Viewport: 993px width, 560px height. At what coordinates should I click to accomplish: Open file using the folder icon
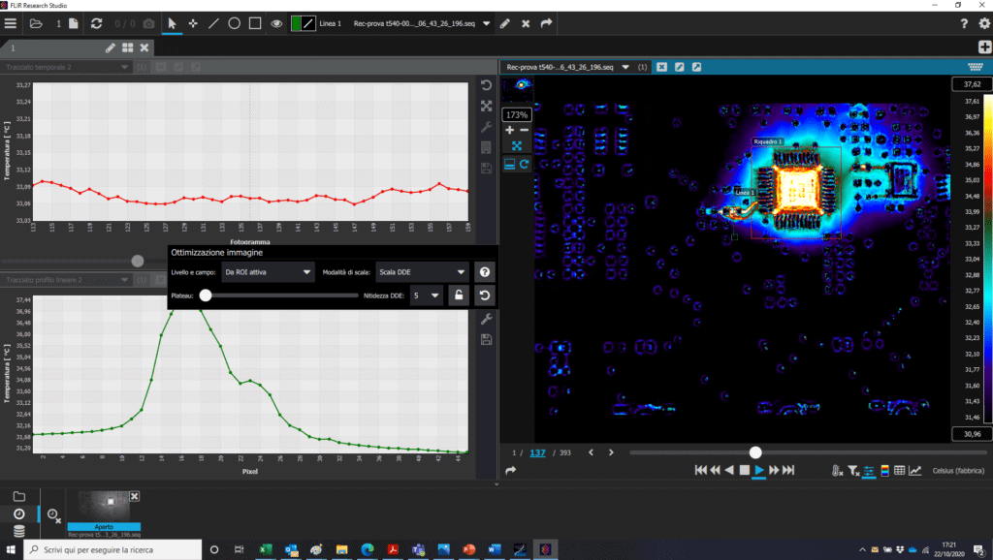[x=36, y=23]
